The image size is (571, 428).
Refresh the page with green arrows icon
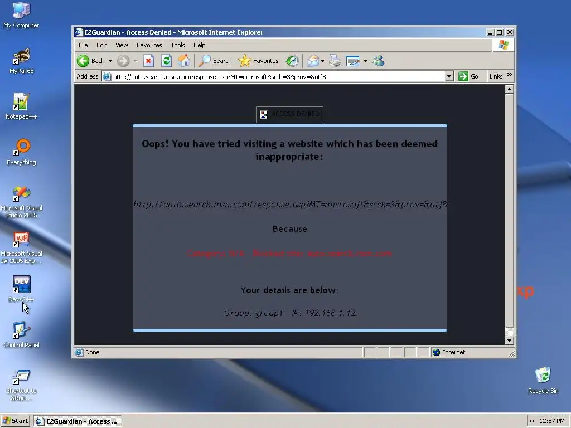click(166, 61)
